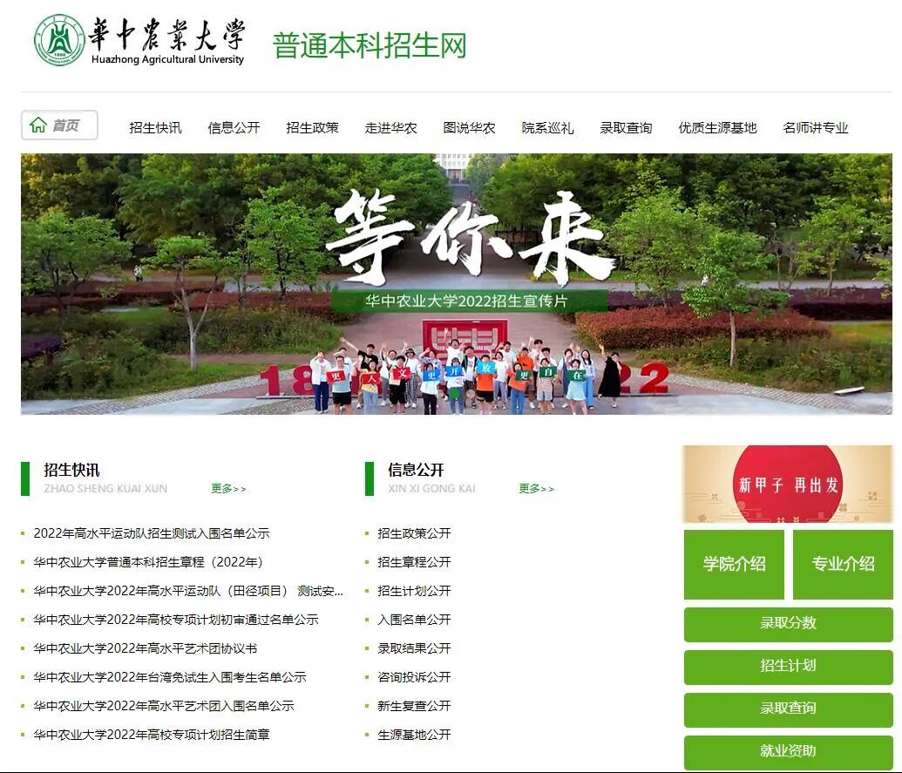The height and width of the screenshot is (773, 902).
Task: Click the house icon in the 首页 button
Action: tap(38, 125)
